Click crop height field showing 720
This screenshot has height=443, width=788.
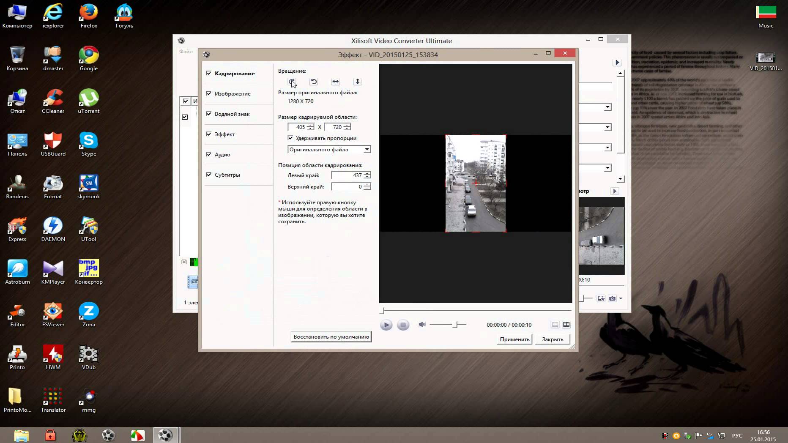click(334, 127)
